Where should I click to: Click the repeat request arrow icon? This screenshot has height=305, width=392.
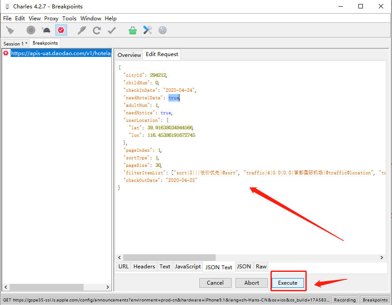pyautogui.click(x=97, y=30)
